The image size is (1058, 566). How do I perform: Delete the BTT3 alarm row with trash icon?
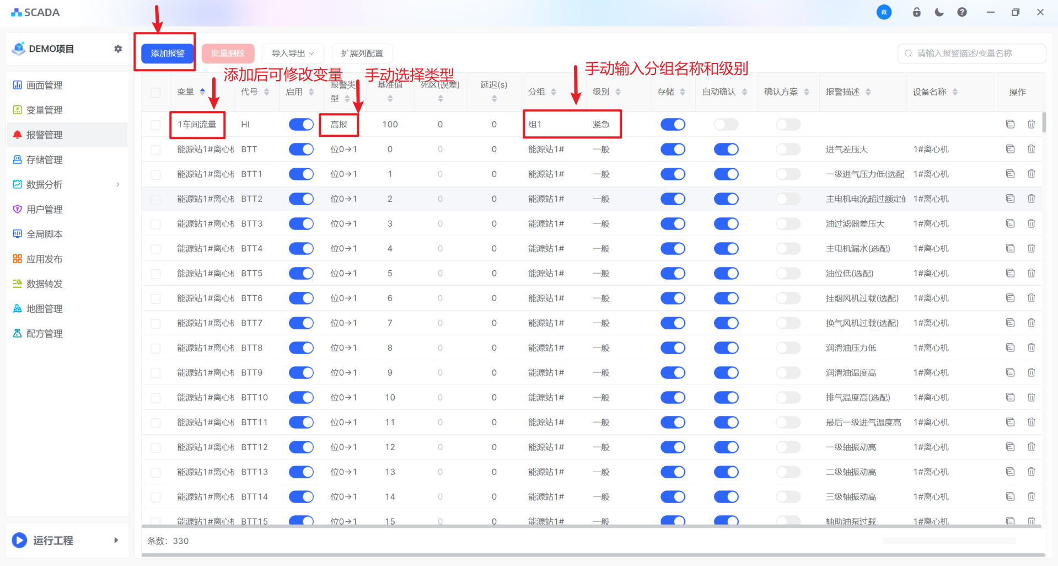coord(1031,223)
